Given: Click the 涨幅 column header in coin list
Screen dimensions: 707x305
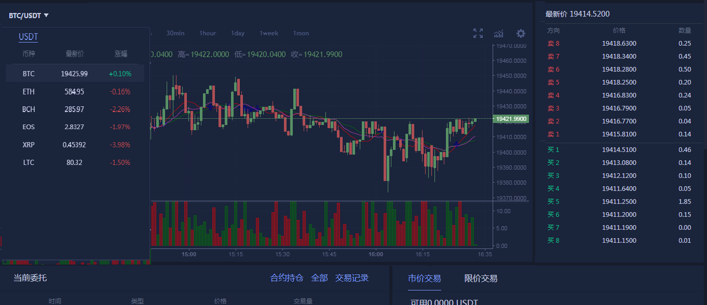Looking at the screenshot, I should coord(120,53).
